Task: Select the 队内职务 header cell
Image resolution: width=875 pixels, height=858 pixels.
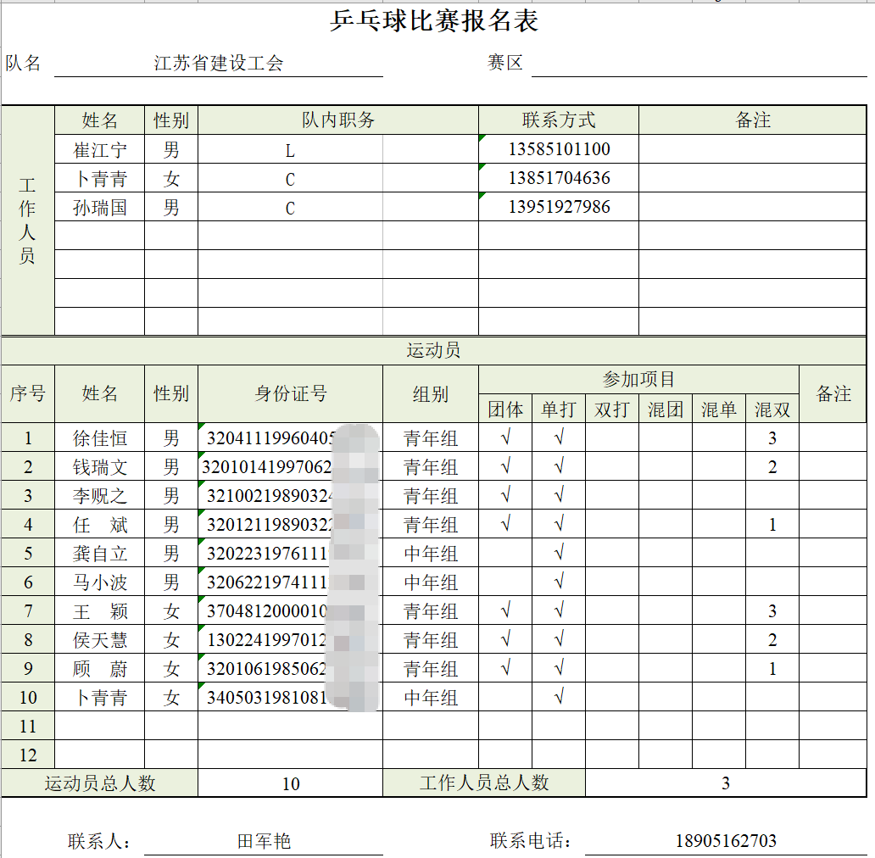Action: pyautogui.click(x=338, y=120)
